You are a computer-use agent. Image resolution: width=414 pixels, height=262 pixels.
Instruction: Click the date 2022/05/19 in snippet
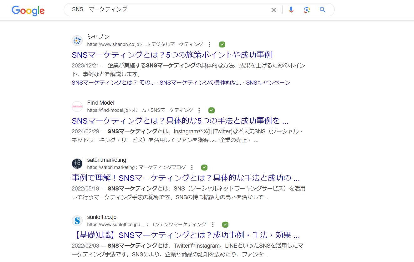85,188
